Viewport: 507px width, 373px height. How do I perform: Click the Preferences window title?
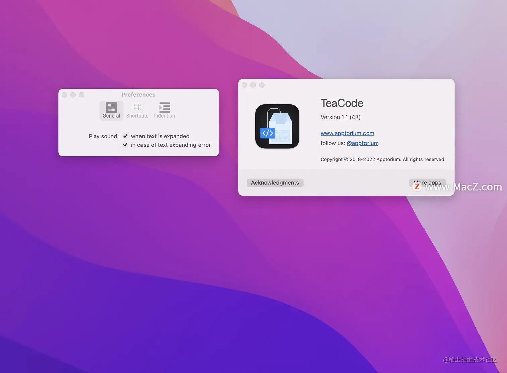(x=138, y=95)
